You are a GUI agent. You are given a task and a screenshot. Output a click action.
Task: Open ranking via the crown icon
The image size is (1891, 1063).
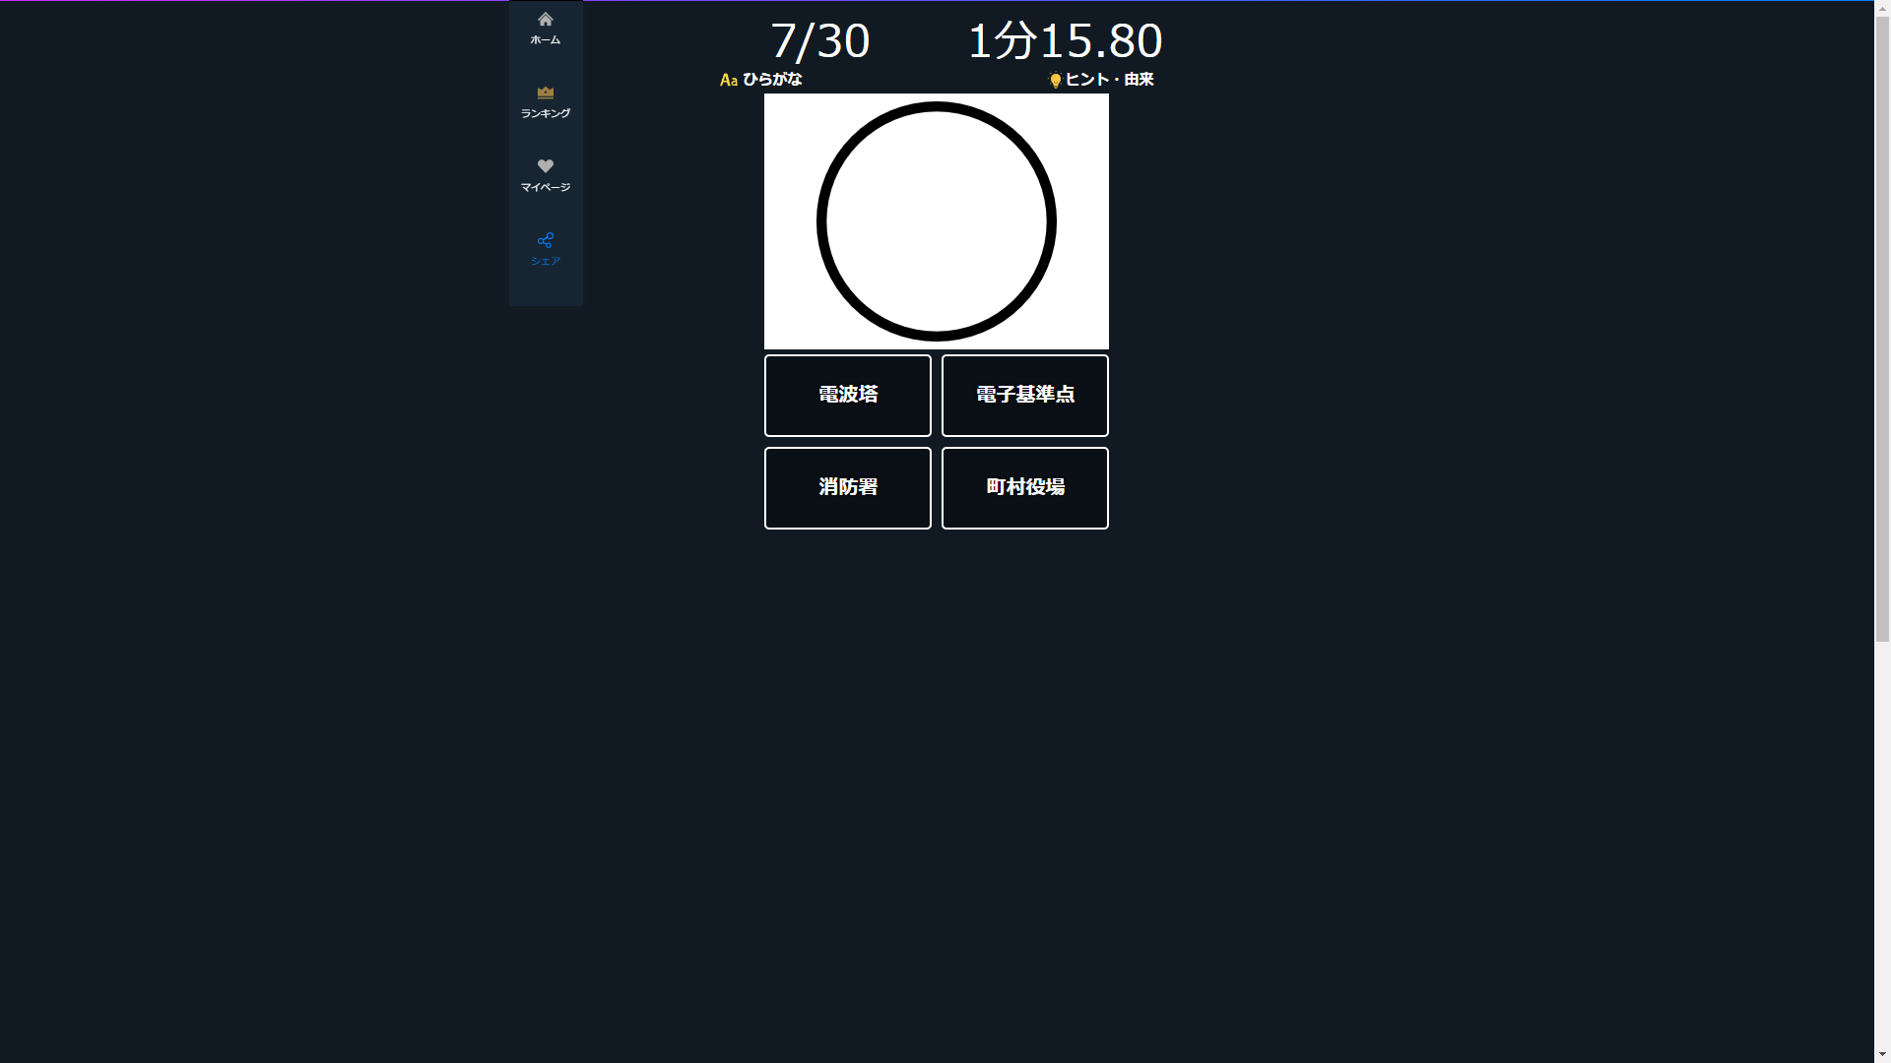coord(545,93)
